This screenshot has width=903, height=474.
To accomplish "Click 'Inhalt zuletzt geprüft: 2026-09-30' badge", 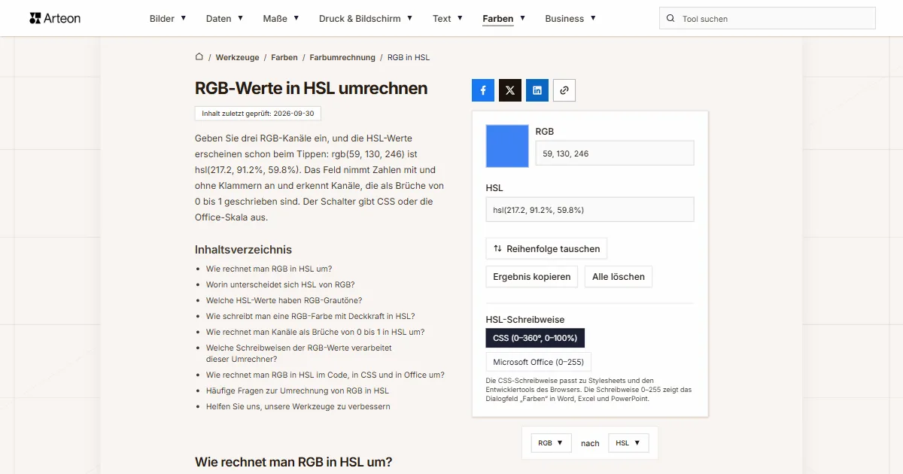I will tap(258, 114).
